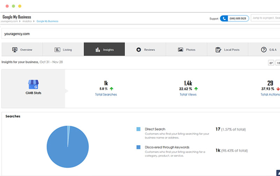The height and width of the screenshot is (176, 280).
Task: Click the Insights bar chart icon
Action: pos(98,50)
